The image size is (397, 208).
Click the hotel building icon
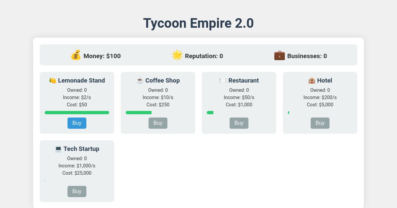click(311, 80)
